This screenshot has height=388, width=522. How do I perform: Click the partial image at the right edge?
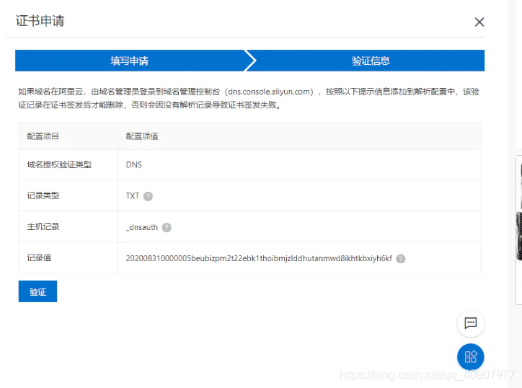pyautogui.click(x=518, y=209)
